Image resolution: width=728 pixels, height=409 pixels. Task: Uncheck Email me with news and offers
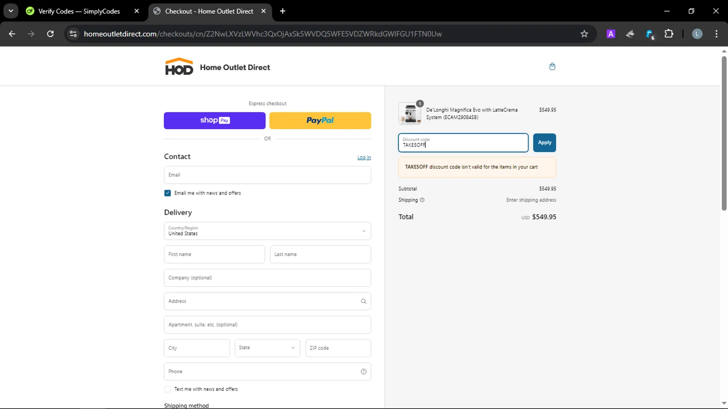(167, 193)
